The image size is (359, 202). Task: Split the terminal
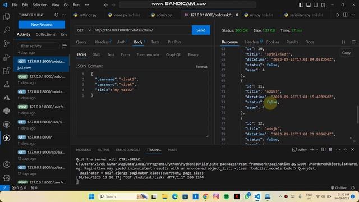[x=323, y=150]
